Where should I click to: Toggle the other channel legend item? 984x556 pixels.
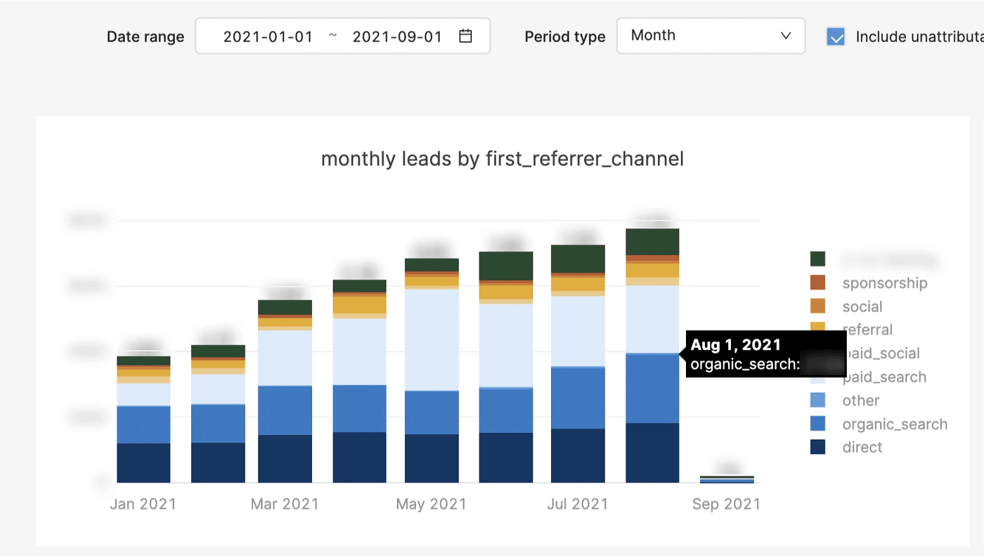(x=860, y=400)
